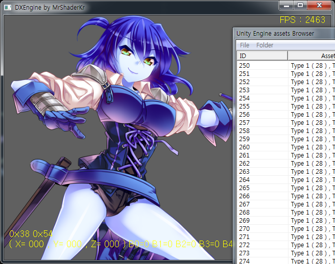335x264 pixels.
Task: Select asset row with ID 274
Action: pyautogui.click(x=286, y=260)
